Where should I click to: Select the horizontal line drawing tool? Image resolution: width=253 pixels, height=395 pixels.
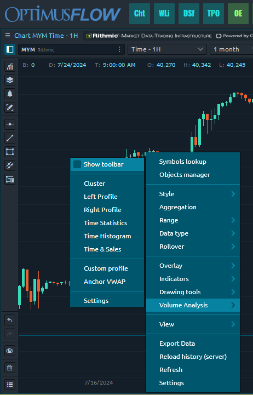click(x=10, y=124)
